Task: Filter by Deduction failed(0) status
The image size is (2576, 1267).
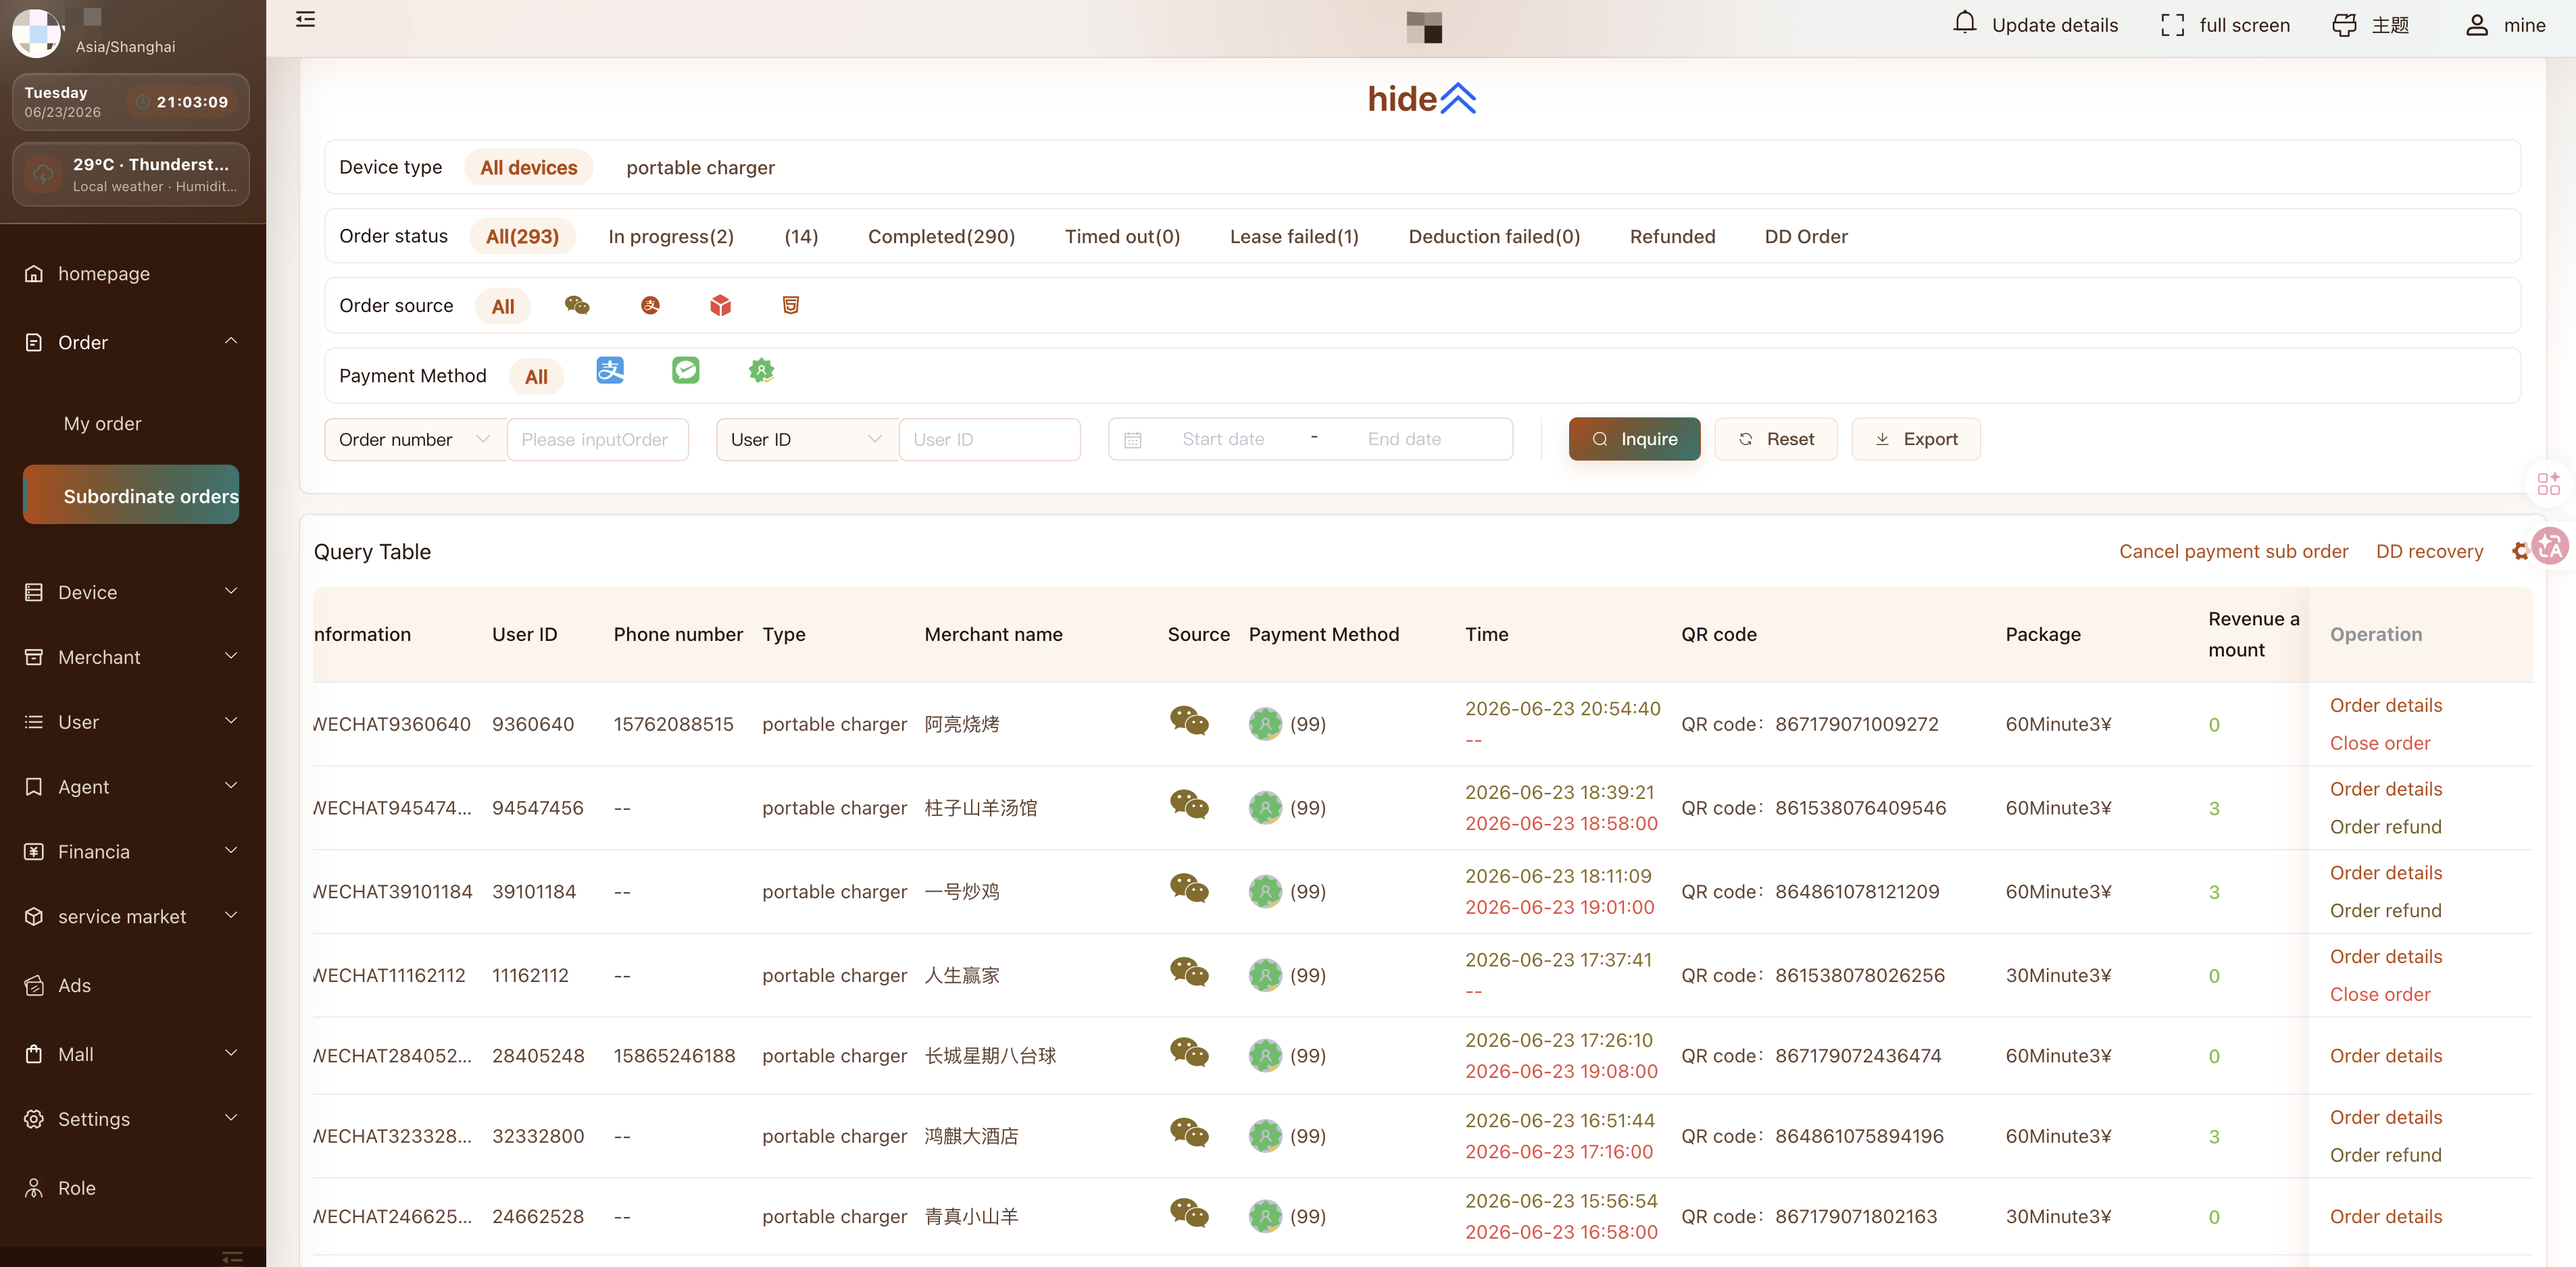Action: 1494,237
